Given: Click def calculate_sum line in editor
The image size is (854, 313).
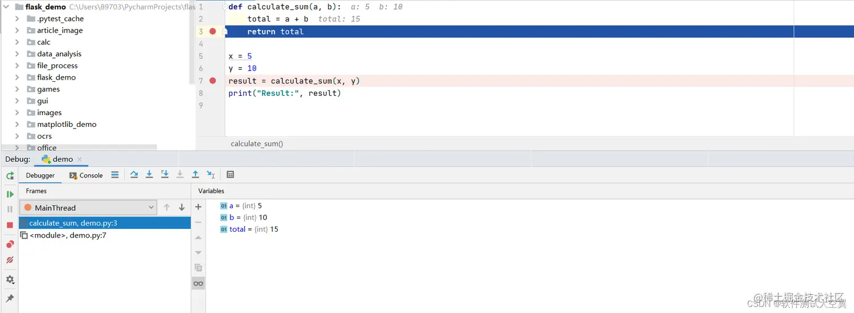Looking at the screenshot, I should pyautogui.click(x=285, y=7).
